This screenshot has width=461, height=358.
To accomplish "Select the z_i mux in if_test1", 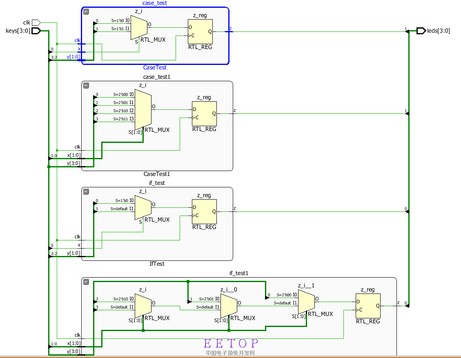I will pos(143,306).
